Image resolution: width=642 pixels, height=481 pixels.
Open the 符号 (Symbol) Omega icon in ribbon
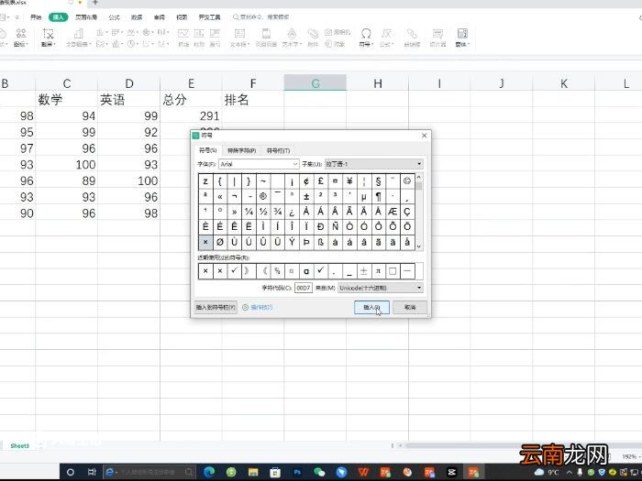click(x=366, y=34)
